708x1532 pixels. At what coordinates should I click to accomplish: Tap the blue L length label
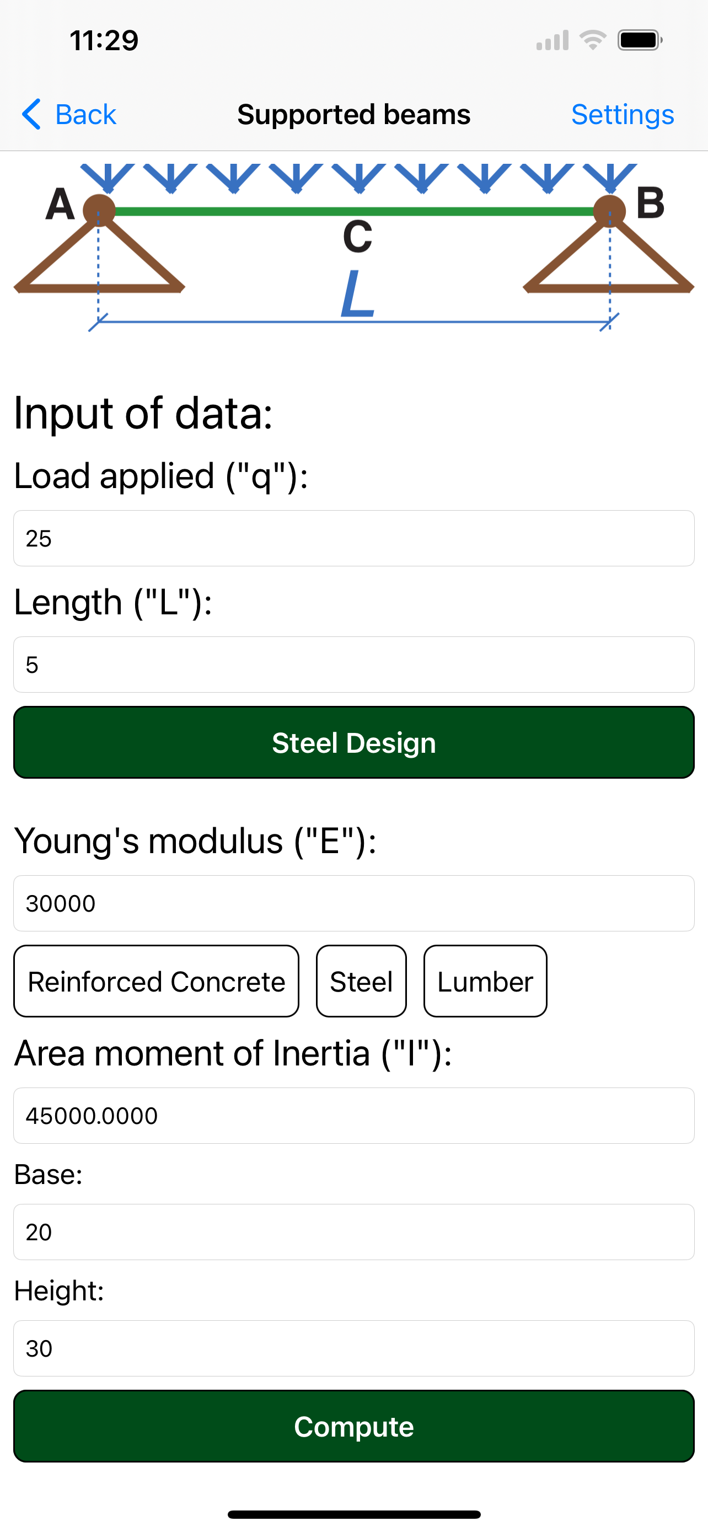pos(358,293)
